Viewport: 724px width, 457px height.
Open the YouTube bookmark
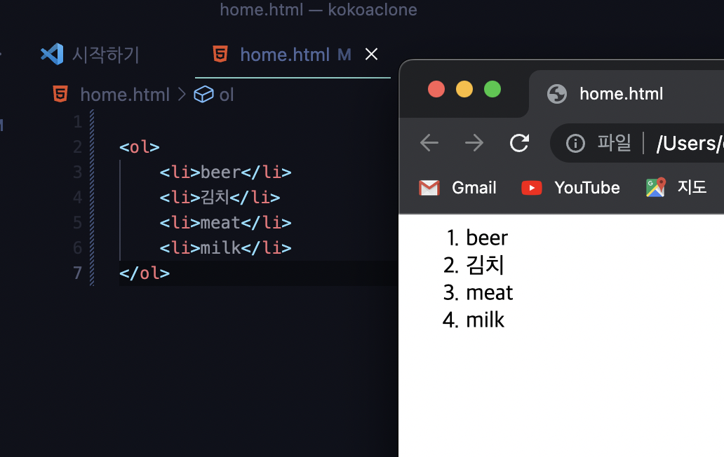click(570, 188)
